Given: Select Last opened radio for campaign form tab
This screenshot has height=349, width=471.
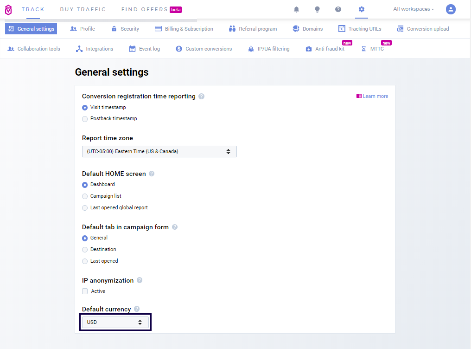Looking at the screenshot, I should tap(85, 261).
